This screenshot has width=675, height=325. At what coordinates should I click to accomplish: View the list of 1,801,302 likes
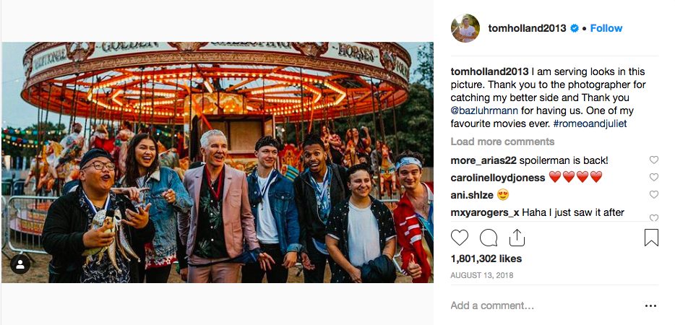(x=486, y=259)
